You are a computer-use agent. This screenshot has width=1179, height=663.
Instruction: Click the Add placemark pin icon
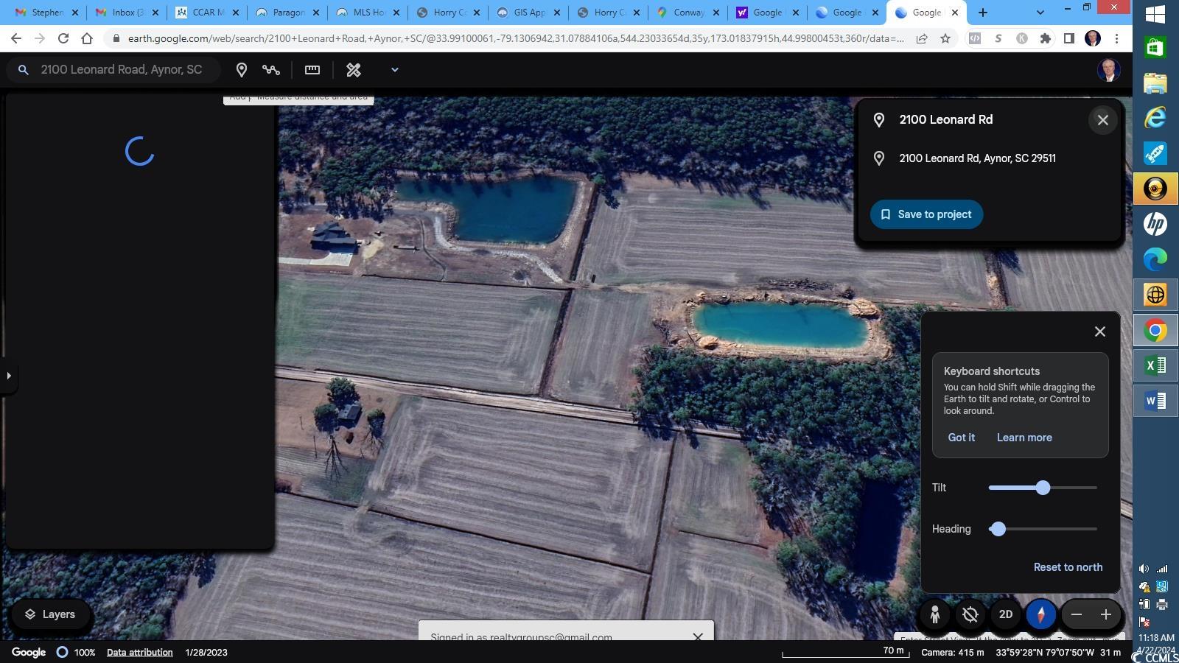[x=241, y=70]
